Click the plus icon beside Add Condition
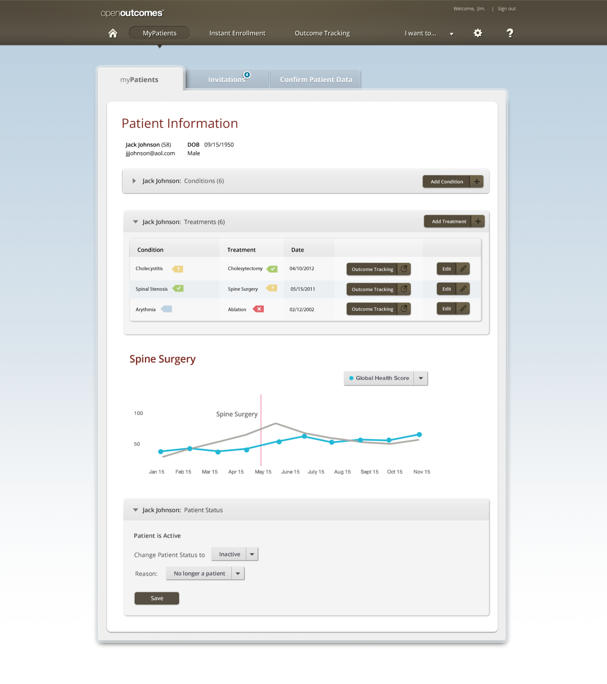Image resolution: width=607 pixels, height=684 pixels. (x=477, y=181)
